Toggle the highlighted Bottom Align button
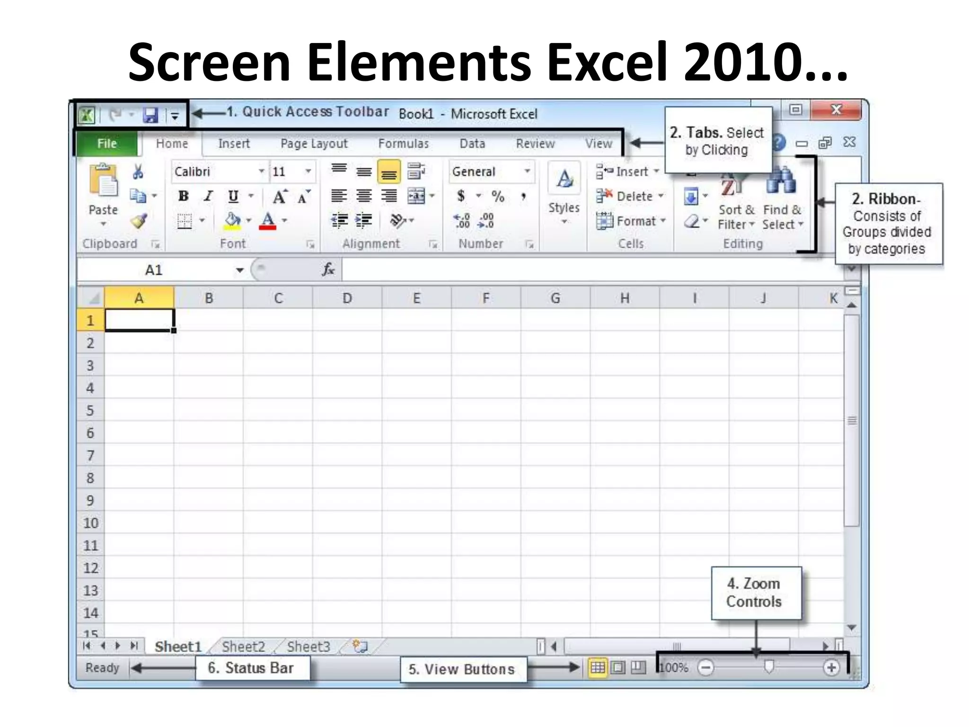The image size is (969, 727). (x=389, y=172)
